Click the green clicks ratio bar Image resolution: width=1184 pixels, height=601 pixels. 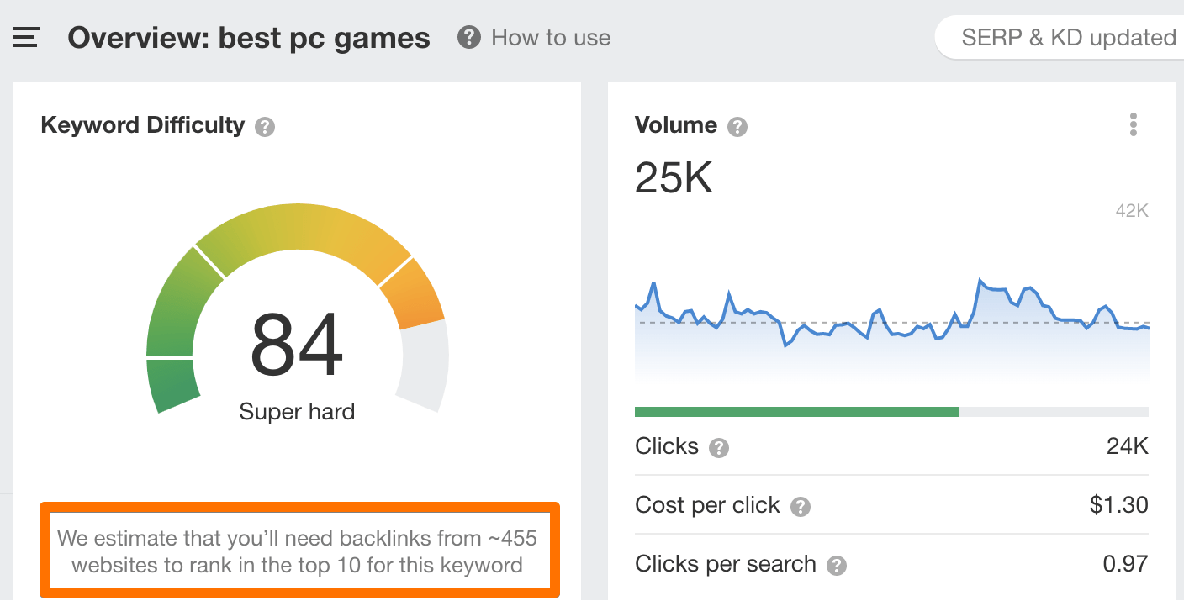click(x=795, y=411)
